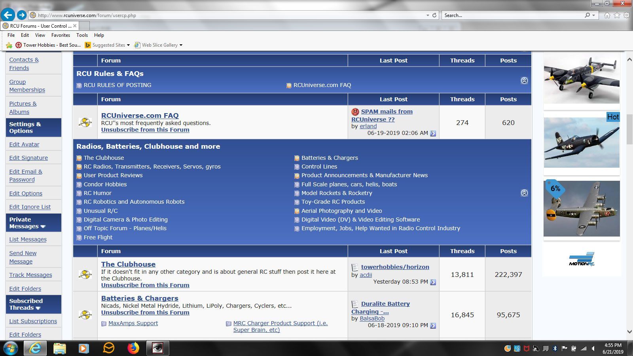Expand the Suggested Sites dropdown
Image resolution: width=633 pixels, height=356 pixels.
coord(128,45)
